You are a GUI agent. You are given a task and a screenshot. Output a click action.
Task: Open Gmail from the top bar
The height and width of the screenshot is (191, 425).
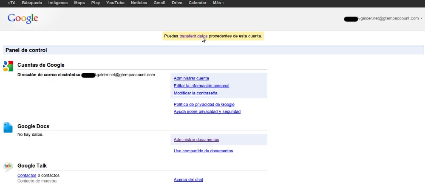159,3
